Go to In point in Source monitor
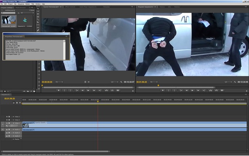This screenshot has height=156, width=249. 77,90
